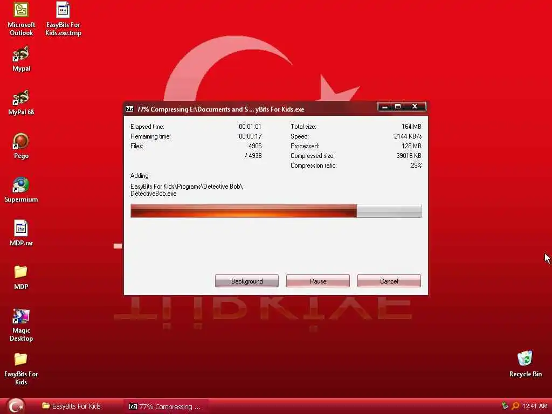Open the Recycle Bin
This screenshot has width=552, height=414.
525,364
